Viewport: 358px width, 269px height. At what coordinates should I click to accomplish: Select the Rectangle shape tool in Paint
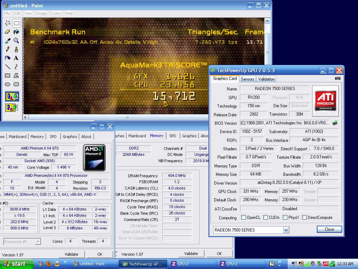click(8, 75)
